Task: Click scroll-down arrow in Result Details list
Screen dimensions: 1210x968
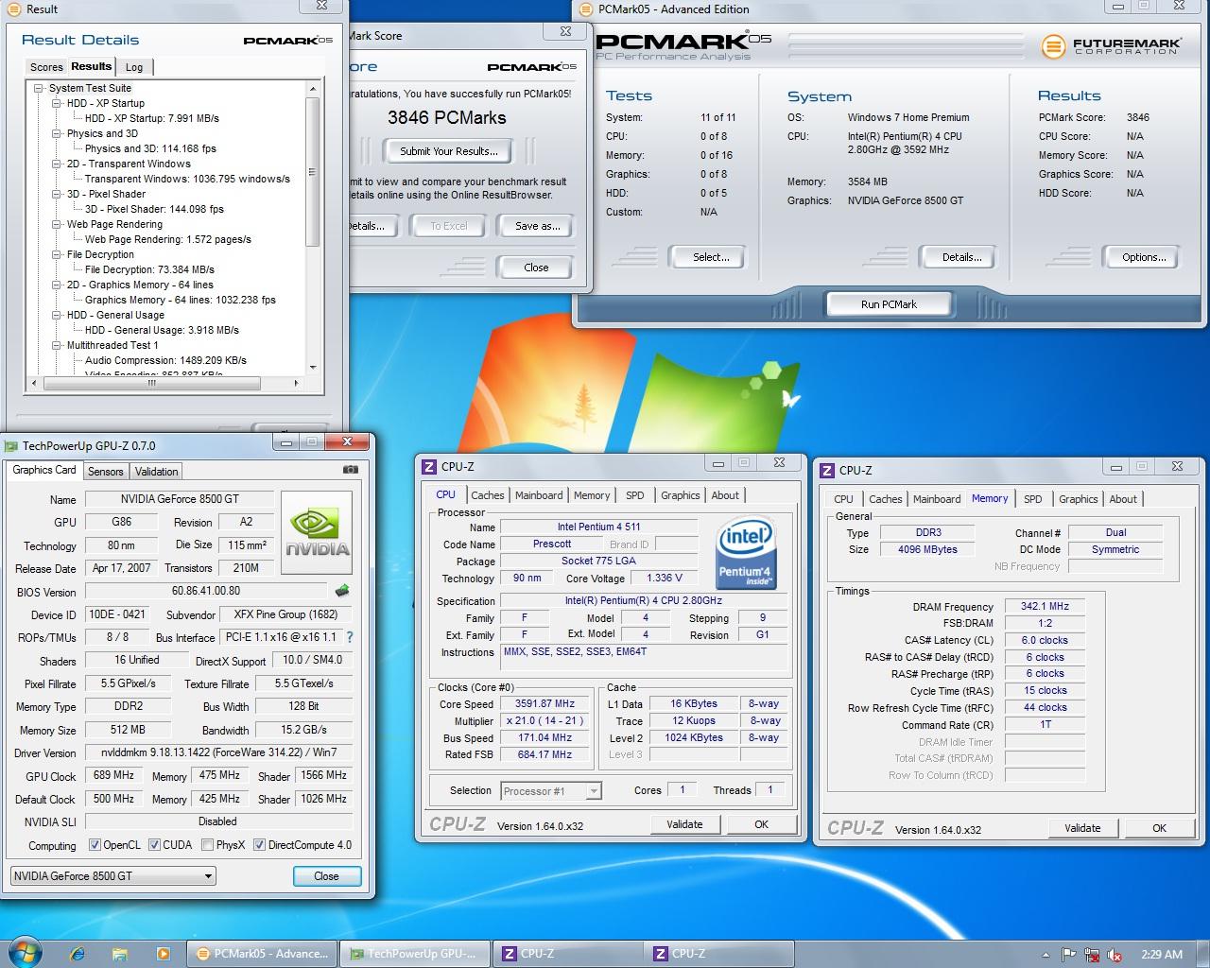Action: pos(313,368)
